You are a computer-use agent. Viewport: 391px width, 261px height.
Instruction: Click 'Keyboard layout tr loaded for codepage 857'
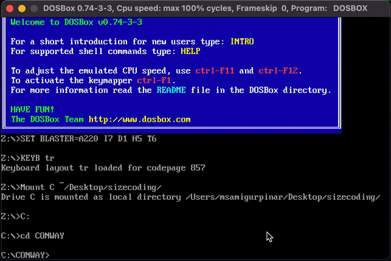pyautogui.click(x=103, y=168)
